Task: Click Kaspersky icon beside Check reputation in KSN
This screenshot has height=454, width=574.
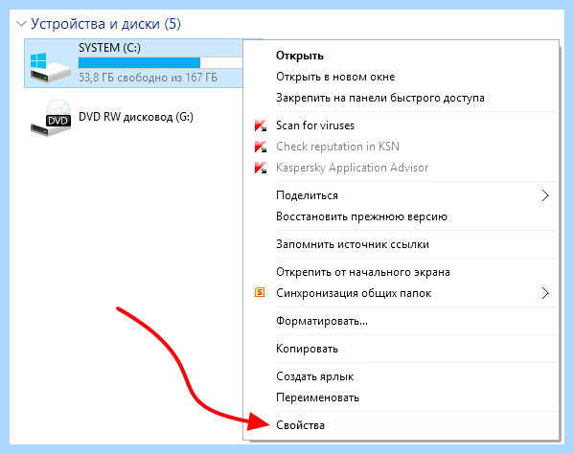Action: (261, 147)
